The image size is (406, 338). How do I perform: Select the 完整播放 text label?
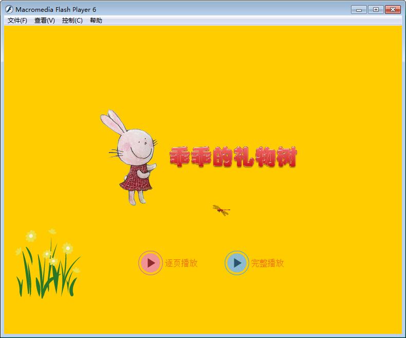(x=267, y=264)
